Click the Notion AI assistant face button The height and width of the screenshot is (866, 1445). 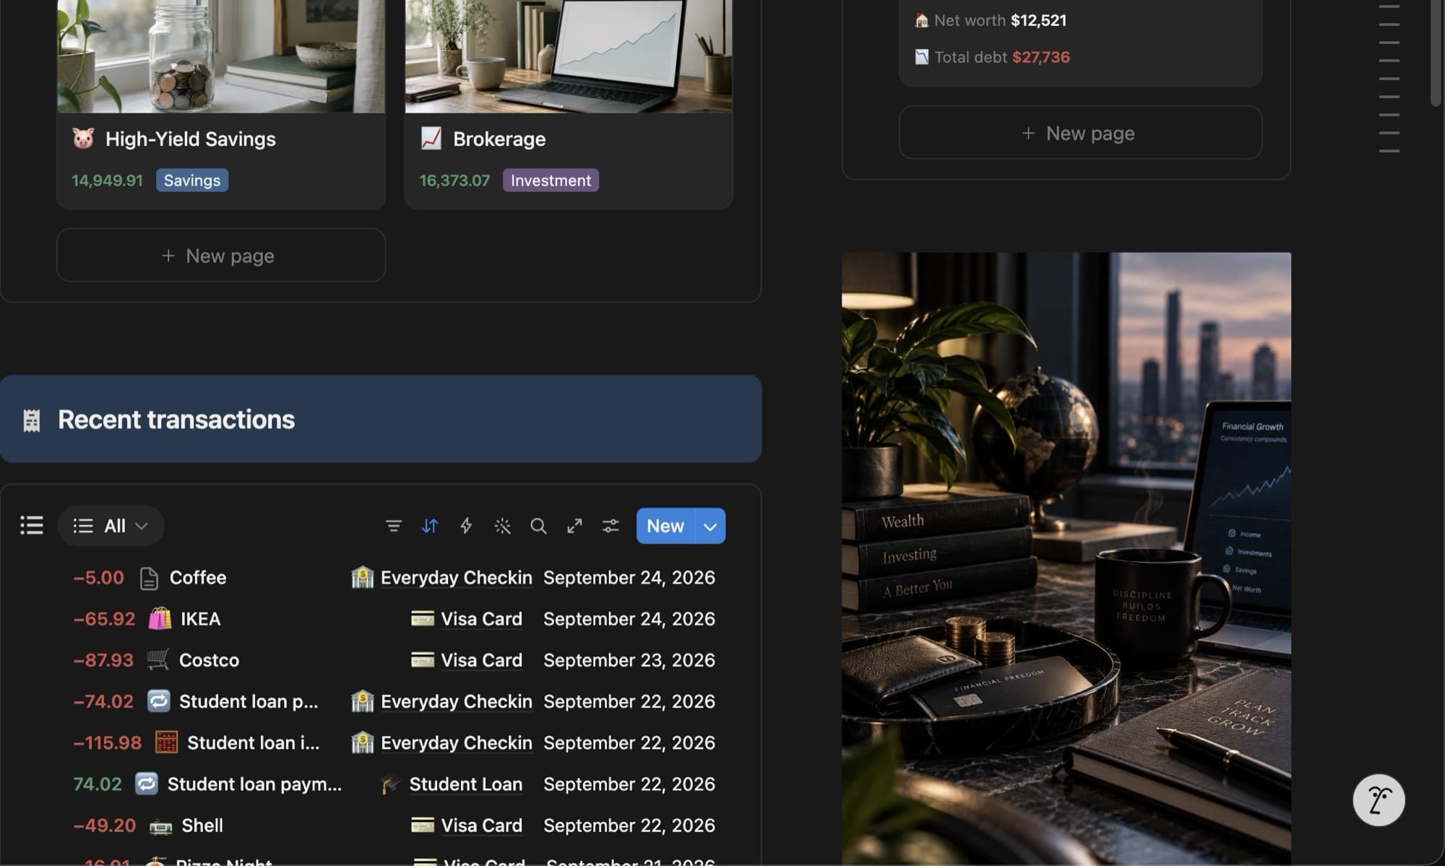point(1379,800)
